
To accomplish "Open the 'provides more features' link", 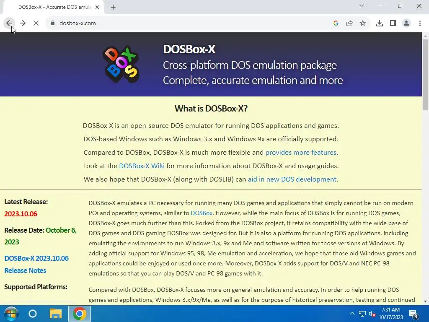I will coord(301,153).
